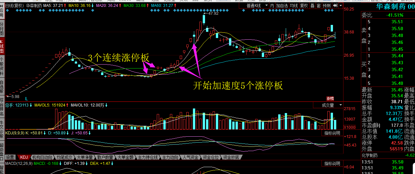Select the 资金仓位 indicator tab
415x174 pixels.
(211, 157)
